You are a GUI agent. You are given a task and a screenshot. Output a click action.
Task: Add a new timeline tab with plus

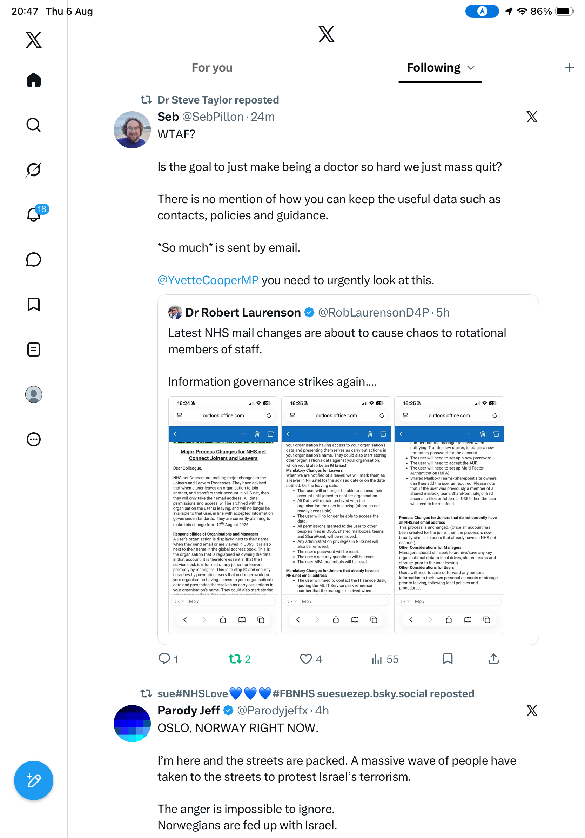569,67
